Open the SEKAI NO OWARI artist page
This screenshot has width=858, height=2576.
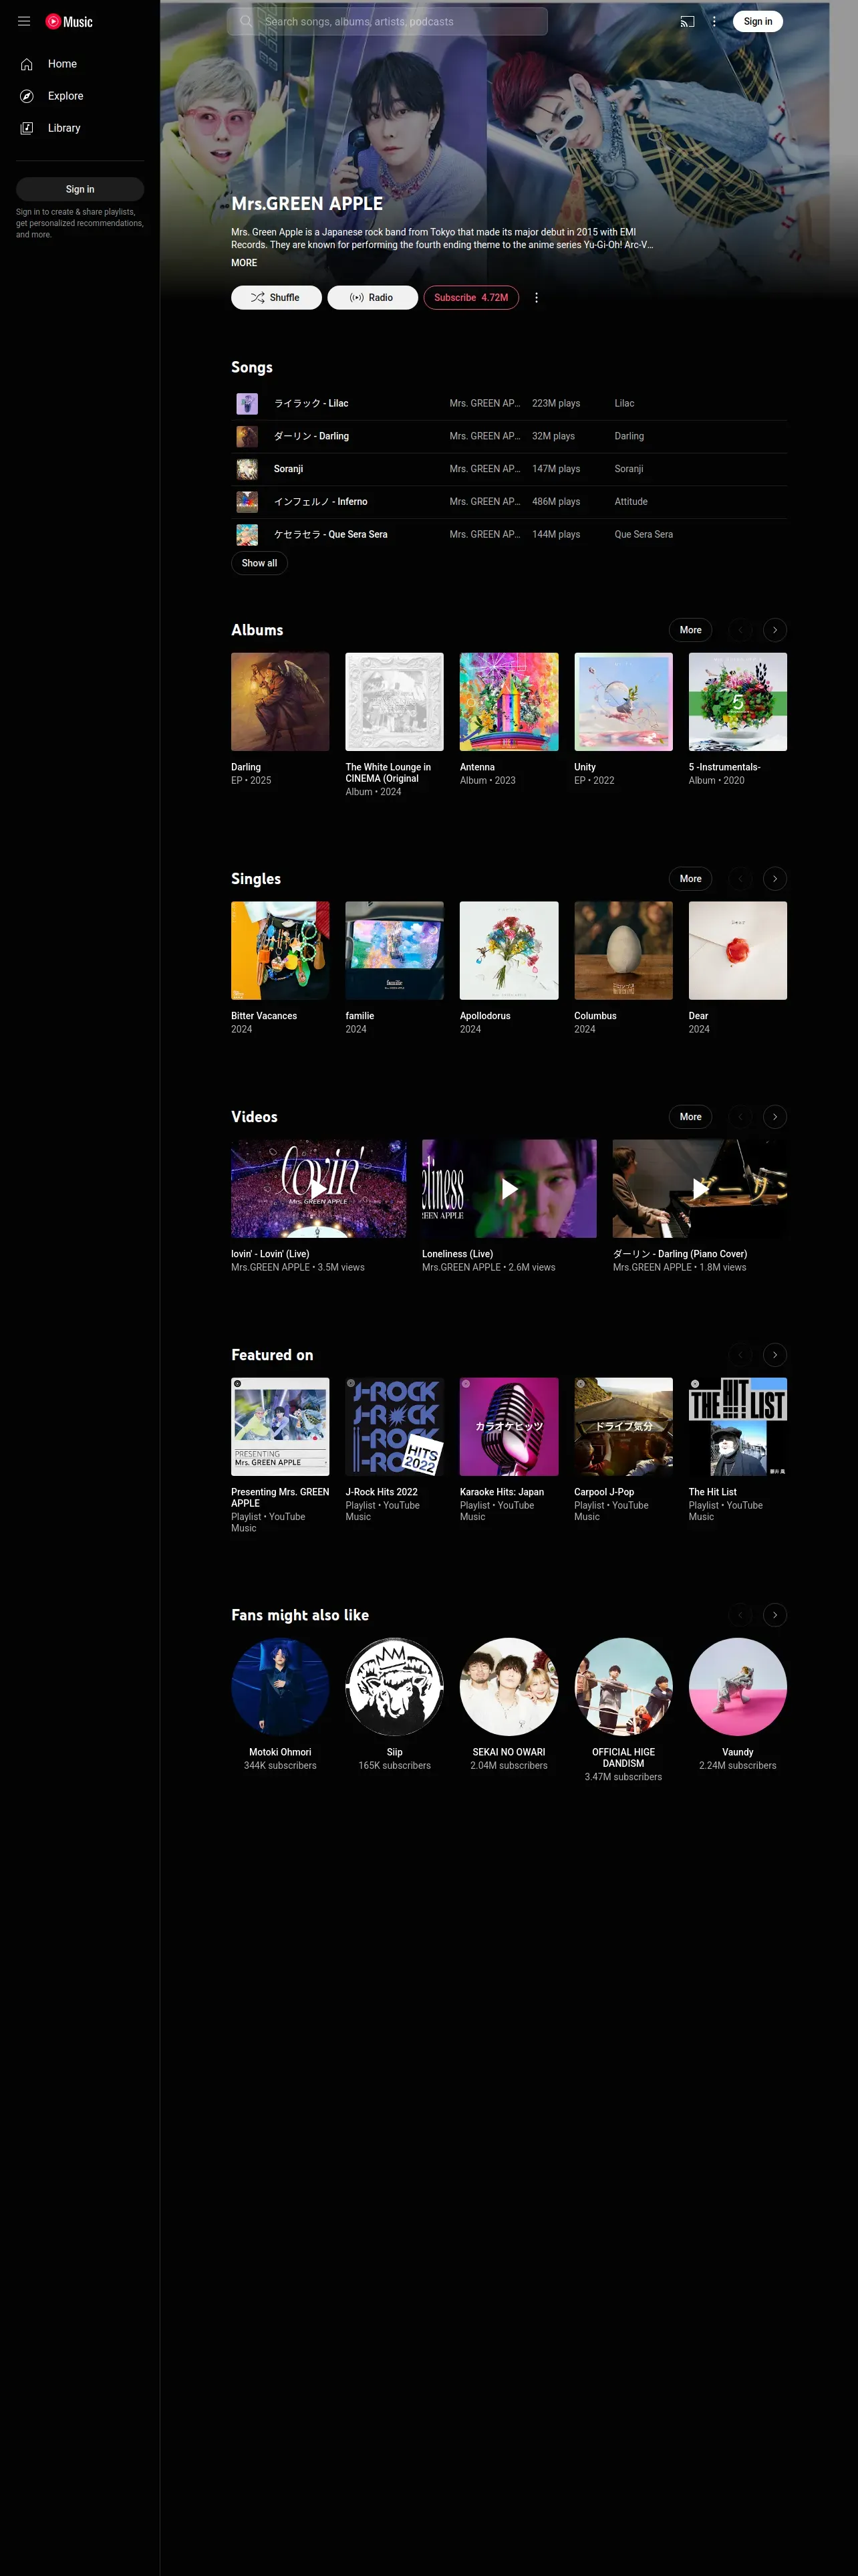(509, 1687)
